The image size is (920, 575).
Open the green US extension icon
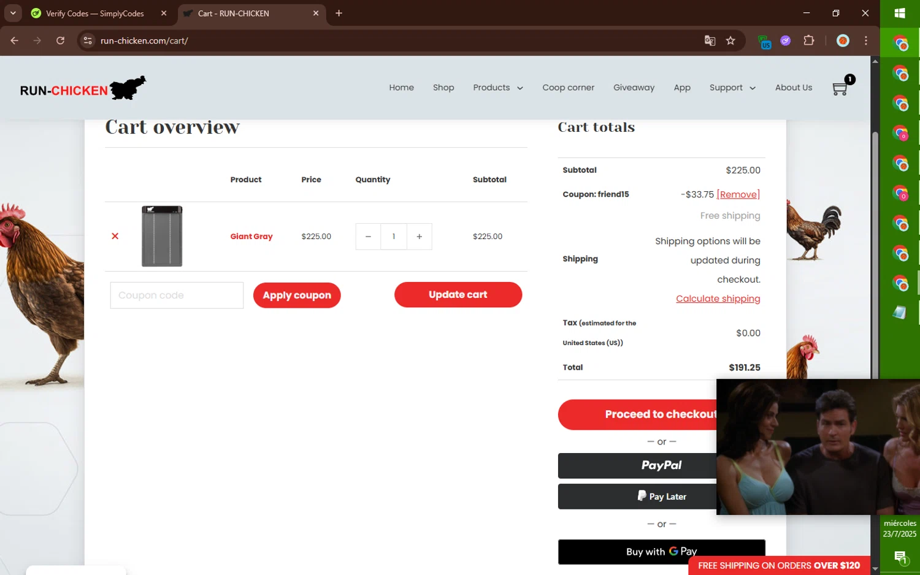point(764,41)
